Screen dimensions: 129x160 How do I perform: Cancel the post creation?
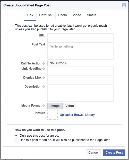pos(93,153)
